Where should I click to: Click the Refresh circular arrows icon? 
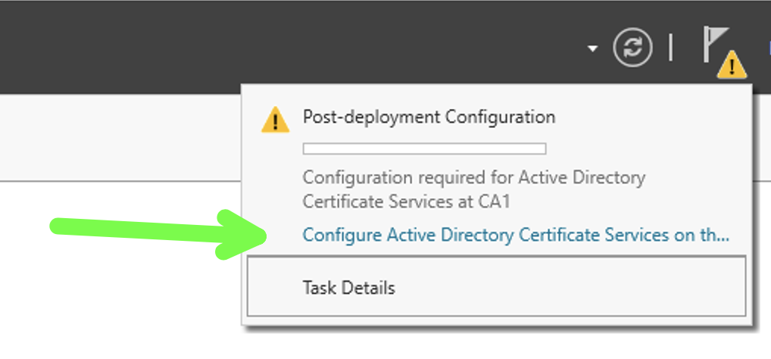click(633, 48)
